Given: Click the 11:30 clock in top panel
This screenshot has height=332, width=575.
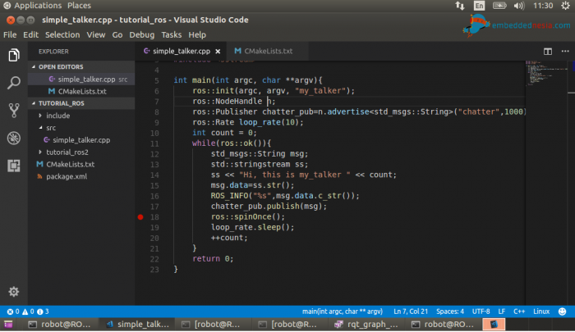Looking at the screenshot, I should [x=543, y=6].
